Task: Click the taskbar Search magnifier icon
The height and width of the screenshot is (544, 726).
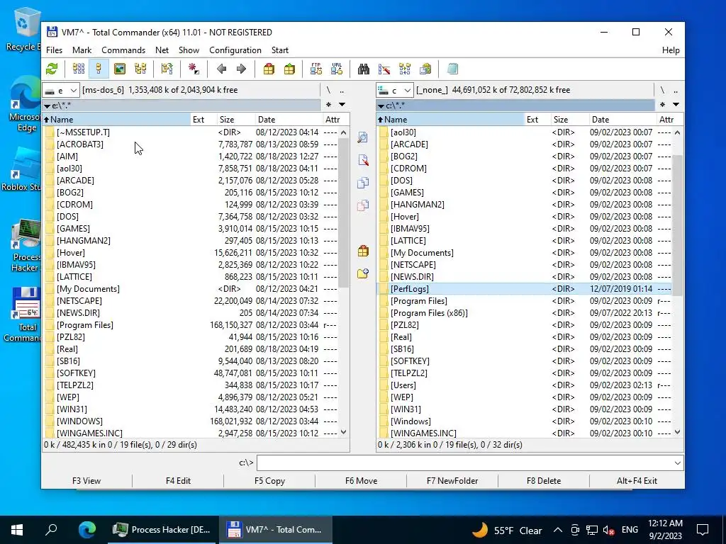Action: (51, 530)
